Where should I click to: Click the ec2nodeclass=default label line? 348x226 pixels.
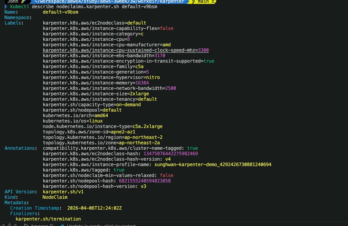(x=94, y=23)
